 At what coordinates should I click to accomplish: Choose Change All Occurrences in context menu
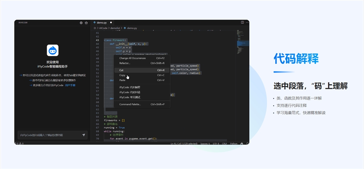coord(142,58)
